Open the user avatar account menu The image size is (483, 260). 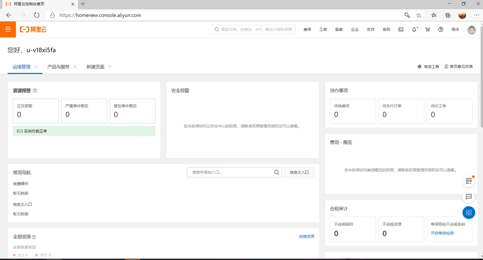tap(472, 30)
